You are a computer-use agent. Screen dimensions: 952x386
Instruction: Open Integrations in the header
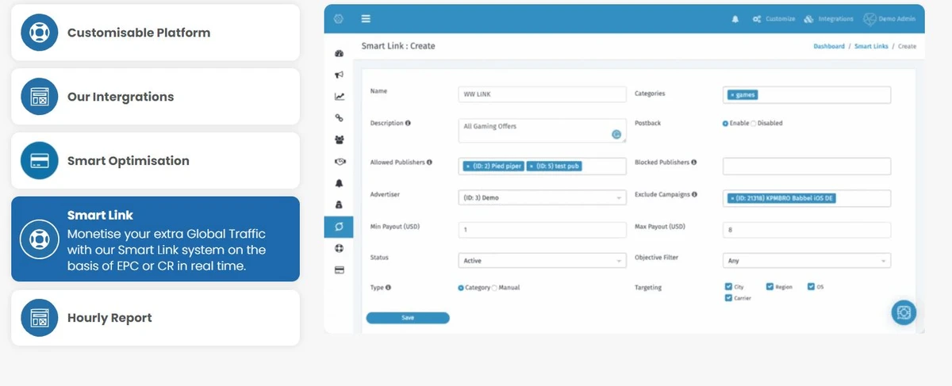[x=828, y=19]
